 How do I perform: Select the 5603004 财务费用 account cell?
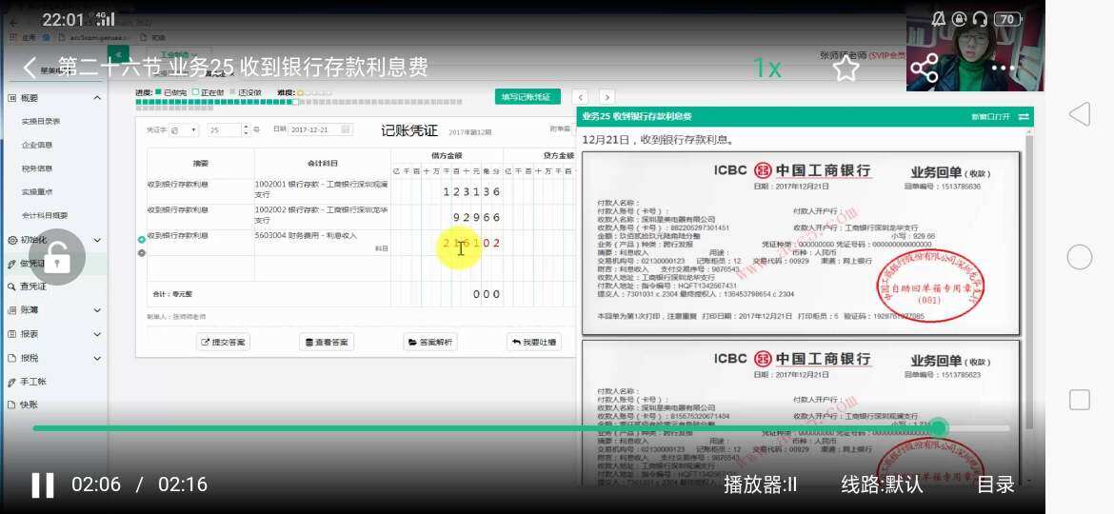coord(322,243)
